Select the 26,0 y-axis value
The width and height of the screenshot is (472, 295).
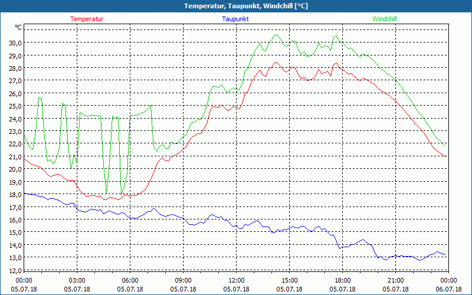point(15,94)
